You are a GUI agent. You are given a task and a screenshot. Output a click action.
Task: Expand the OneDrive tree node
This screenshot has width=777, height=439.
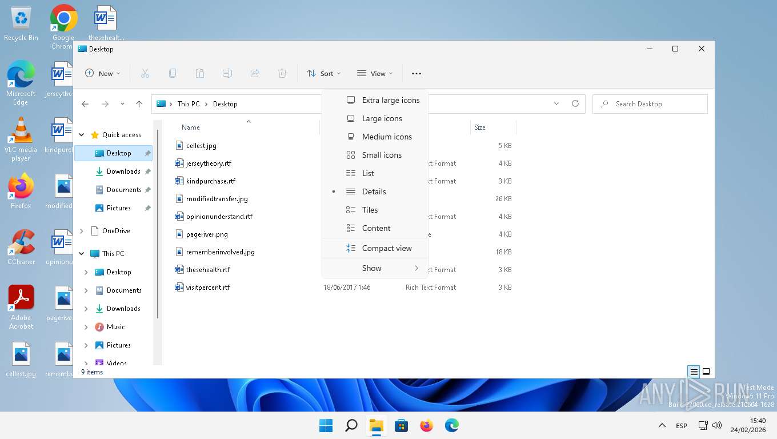click(82, 231)
